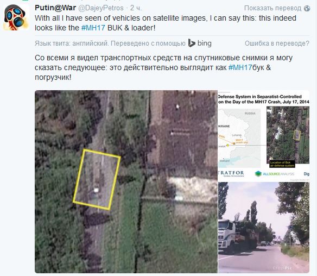Viewport: 317px width, 276px height.
Task: Open the #MH17 hashtag in Russian translation
Action: [x=240, y=67]
